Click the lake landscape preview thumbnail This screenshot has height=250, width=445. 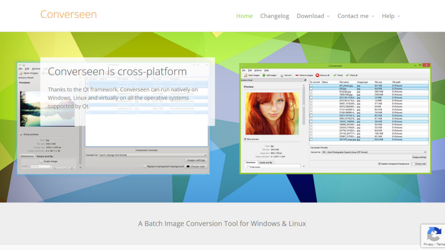tap(47, 109)
